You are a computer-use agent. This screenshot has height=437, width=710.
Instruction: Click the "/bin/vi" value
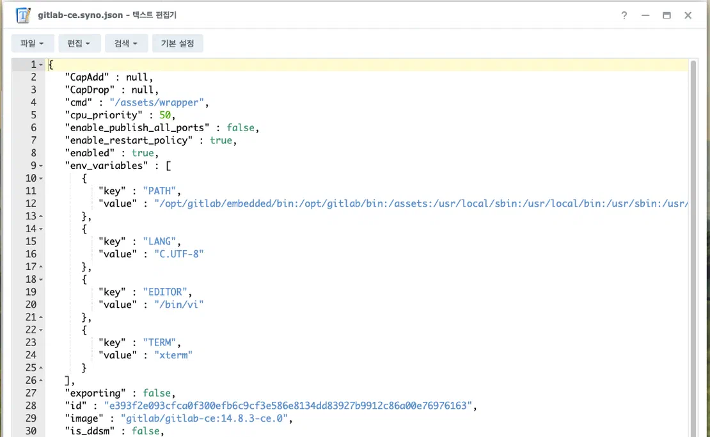179,305
